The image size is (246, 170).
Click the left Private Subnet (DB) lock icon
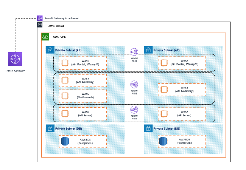[x=50, y=128]
